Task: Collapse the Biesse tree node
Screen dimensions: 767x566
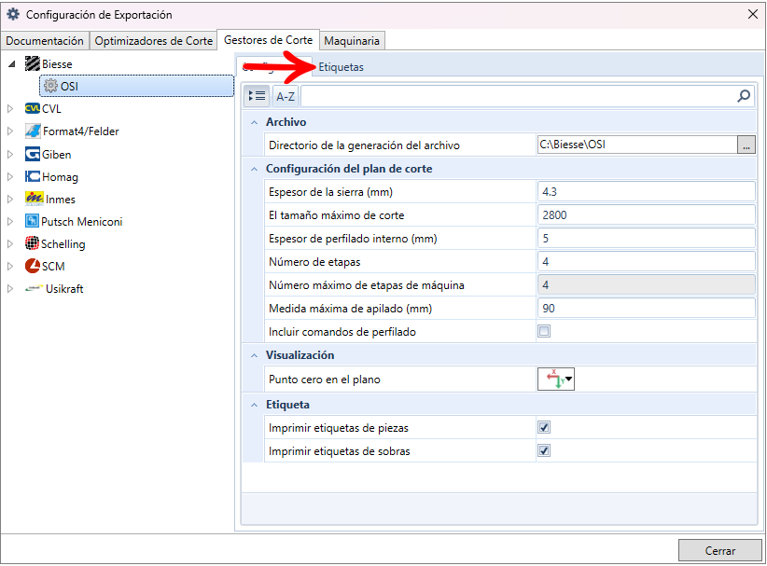Action: (12, 64)
